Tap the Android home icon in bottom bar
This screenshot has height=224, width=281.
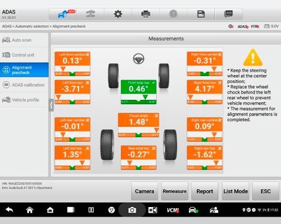coord(29,210)
